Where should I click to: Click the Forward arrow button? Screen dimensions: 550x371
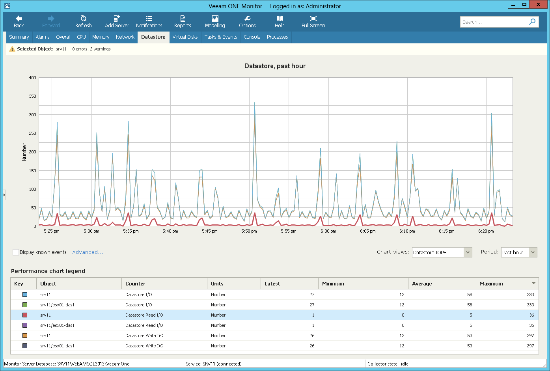point(51,22)
